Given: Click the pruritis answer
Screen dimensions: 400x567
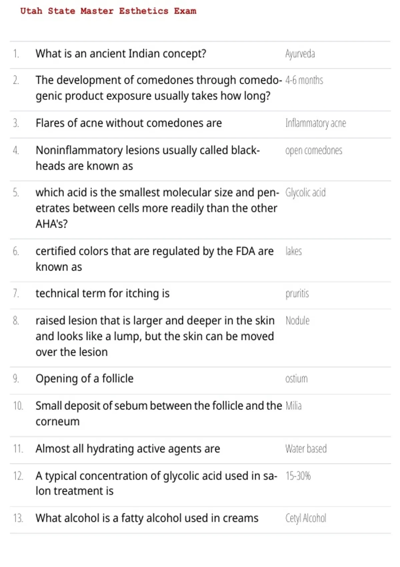Looking at the screenshot, I should pyautogui.click(x=297, y=294).
